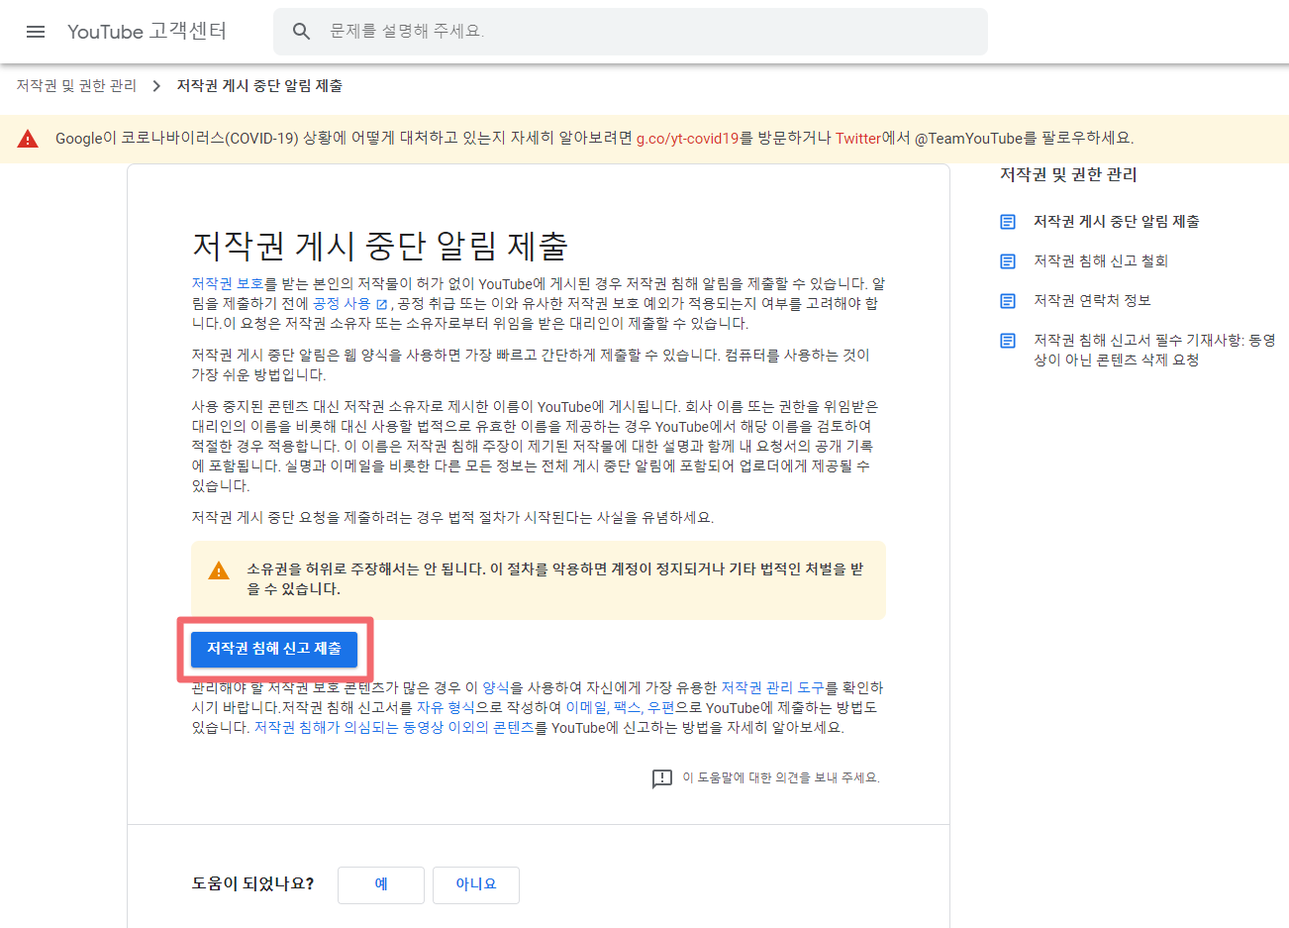This screenshot has height=928, width=1289.
Task: Click article icon beside 저작권 침해 신고 철회
Action: click(1008, 261)
